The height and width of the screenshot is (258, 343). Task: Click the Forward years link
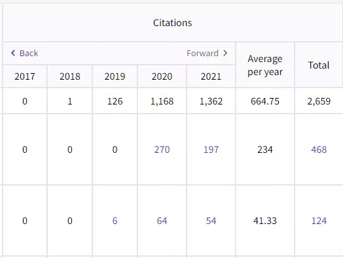coord(207,53)
